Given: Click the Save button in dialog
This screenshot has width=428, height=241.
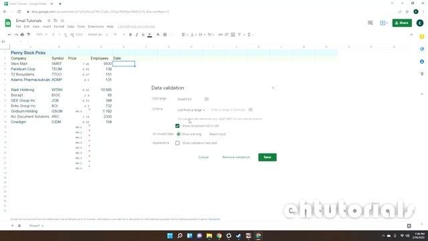Looking at the screenshot, I should [267, 157].
